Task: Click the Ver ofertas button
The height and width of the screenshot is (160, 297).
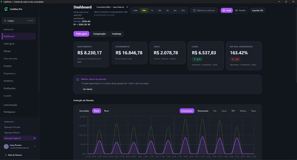Action: click(88, 89)
